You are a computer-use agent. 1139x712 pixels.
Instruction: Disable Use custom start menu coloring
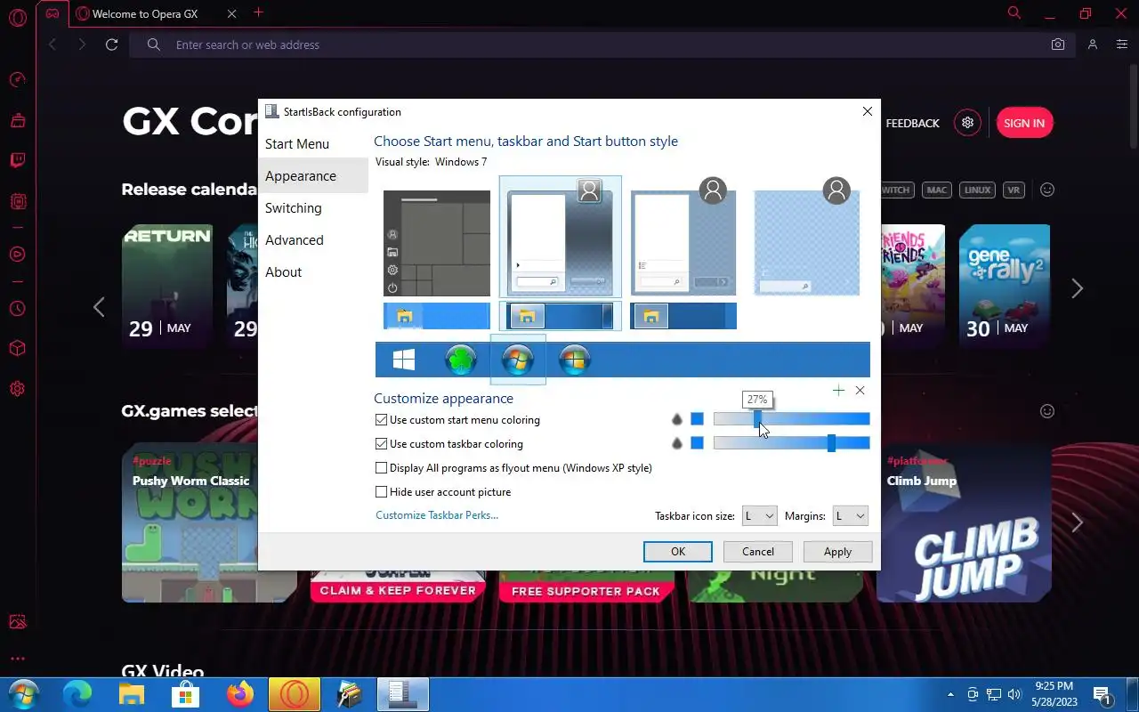pyautogui.click(x=382, y=420)
